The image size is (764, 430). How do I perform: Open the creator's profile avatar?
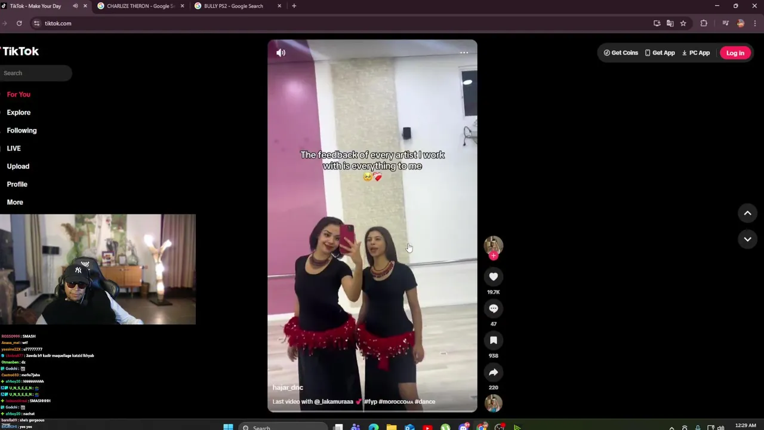pyautogui.click(x=493, y=245)
